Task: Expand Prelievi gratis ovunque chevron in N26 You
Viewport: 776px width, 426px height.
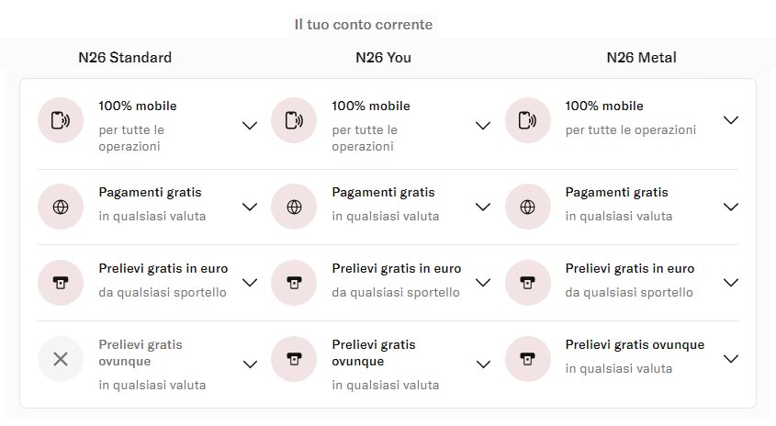Action: point(483,364)
